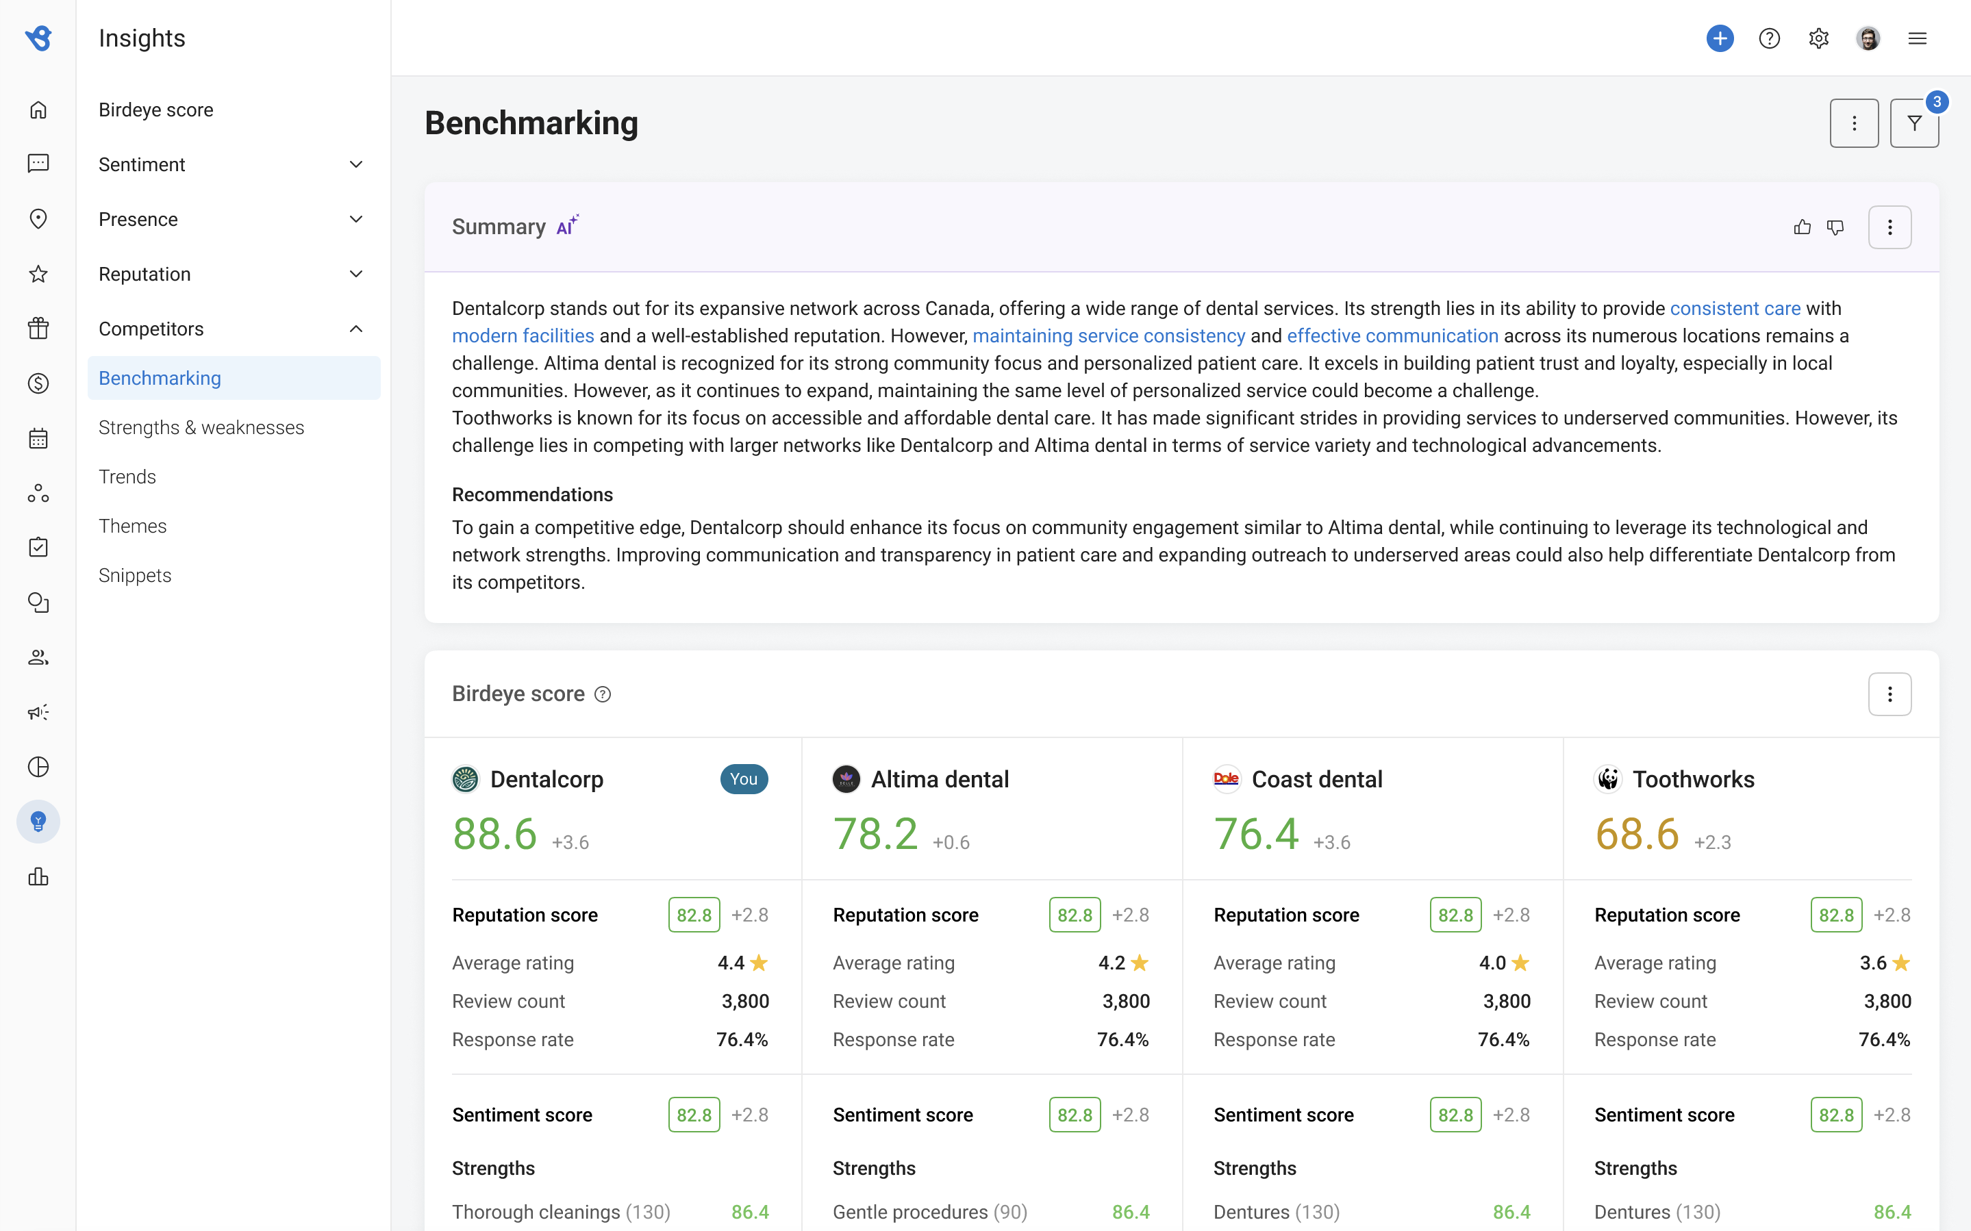Screen dimensions: 1971x1231
Task: Select the Insights lightbulb icon
Action: click(38, 822)
